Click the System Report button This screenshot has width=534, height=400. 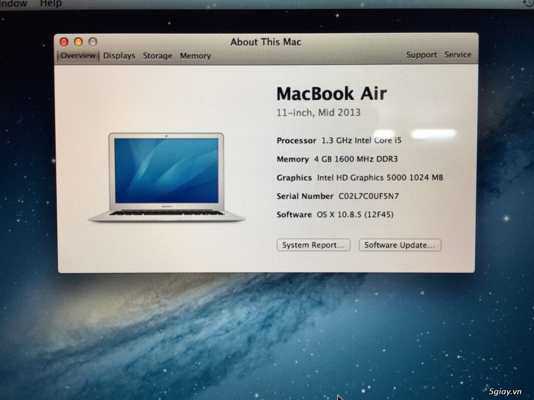click(x=313, y=245)
